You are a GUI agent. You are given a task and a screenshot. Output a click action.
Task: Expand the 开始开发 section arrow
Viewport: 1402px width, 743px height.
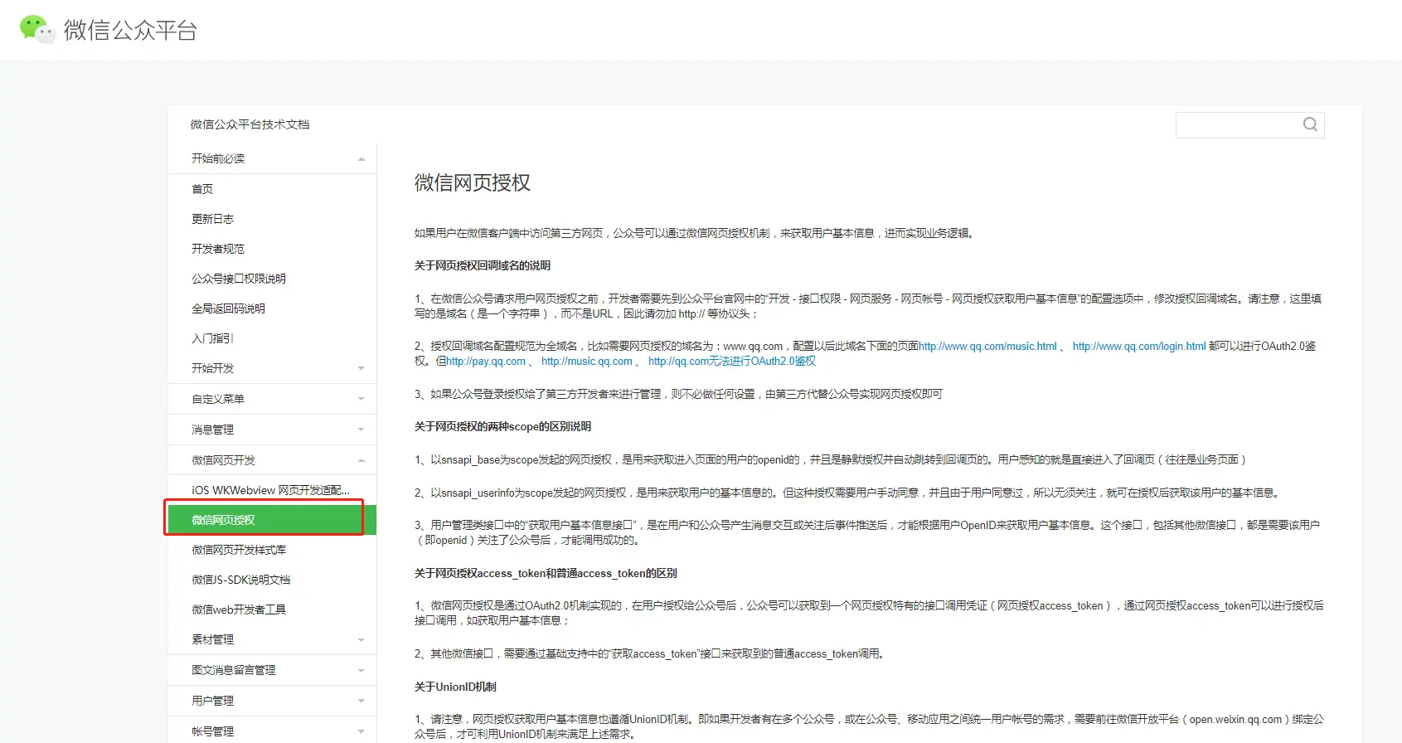click(x=361, y=368)
